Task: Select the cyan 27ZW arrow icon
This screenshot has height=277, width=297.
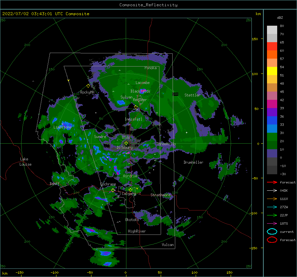Action: [272, 207]
